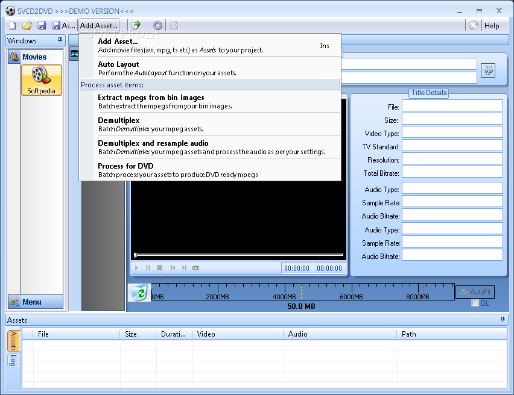Pin the Windows panel
This screenshot has width=514, height=395.
tap(60, 40)
